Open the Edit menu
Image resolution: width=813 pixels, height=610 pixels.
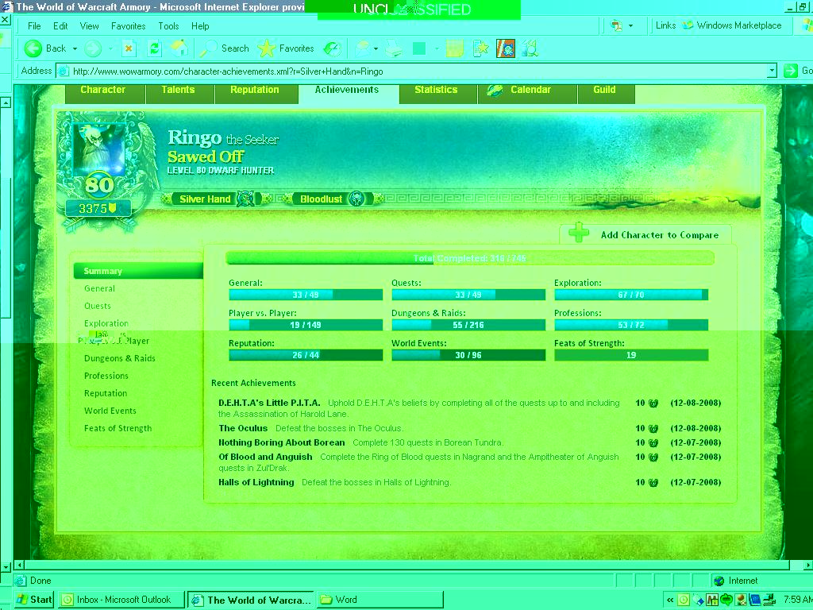[60, 26]
